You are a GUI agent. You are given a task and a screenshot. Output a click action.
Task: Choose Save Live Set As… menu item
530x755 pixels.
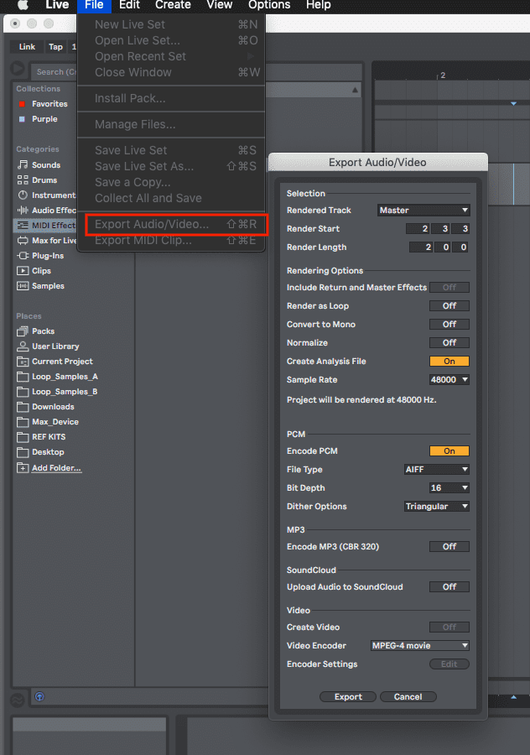click(x=171, y=166)
